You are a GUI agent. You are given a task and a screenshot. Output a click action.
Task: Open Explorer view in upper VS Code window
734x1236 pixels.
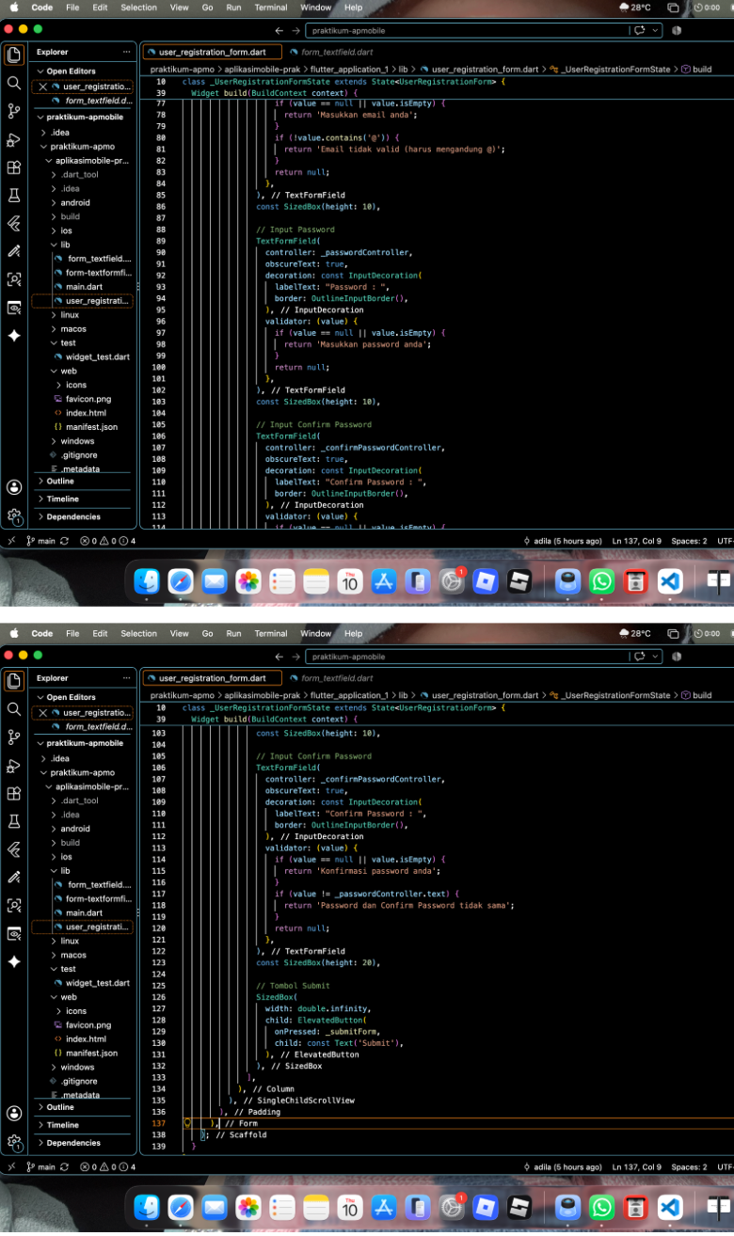click(x=13, y=55)
